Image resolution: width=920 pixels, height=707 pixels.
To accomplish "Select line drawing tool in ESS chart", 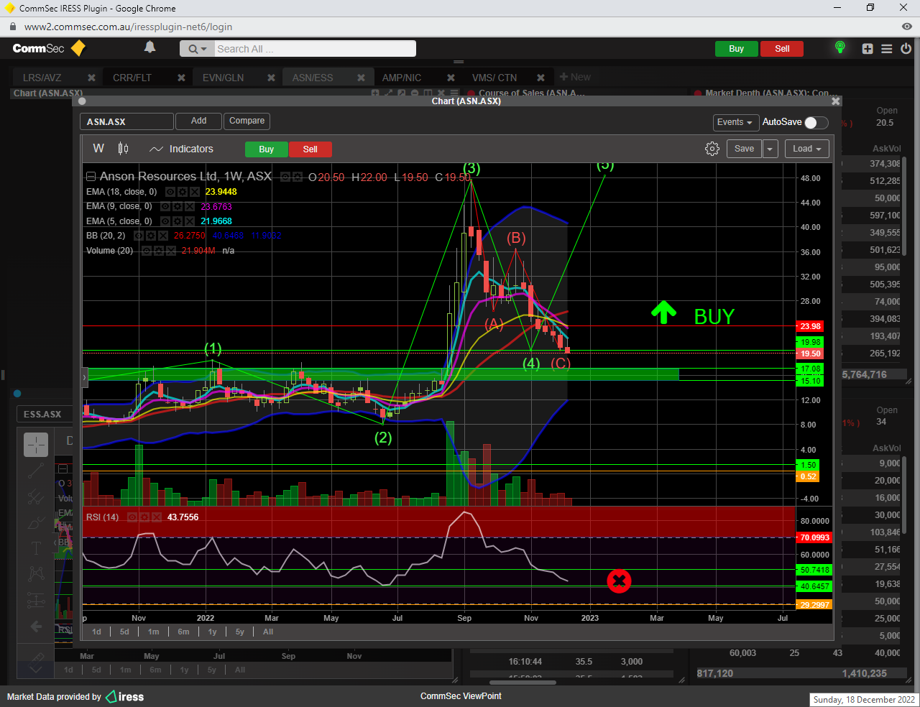I will coord(36,471).
